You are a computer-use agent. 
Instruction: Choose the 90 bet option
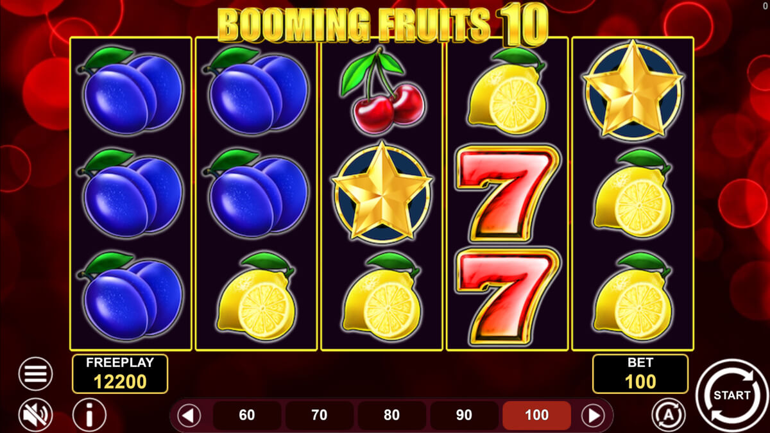pos(464,416)
